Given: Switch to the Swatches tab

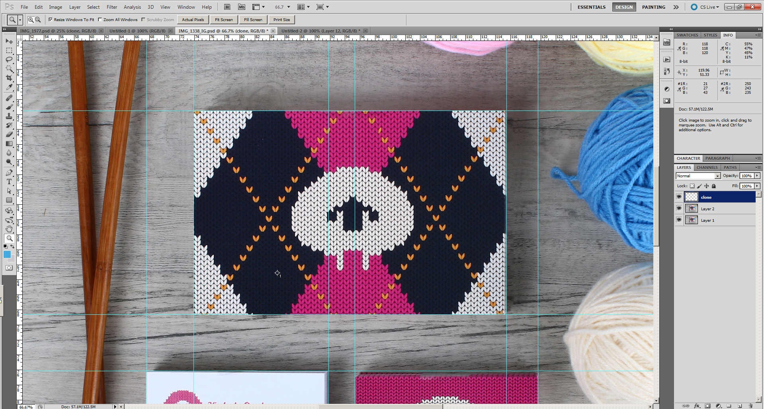Looking at the screenshot, I should point(688,35).
